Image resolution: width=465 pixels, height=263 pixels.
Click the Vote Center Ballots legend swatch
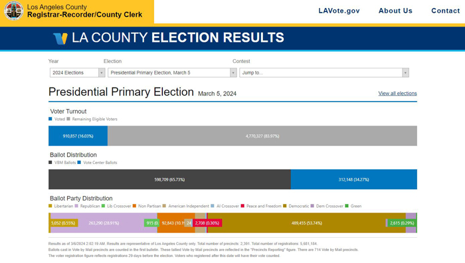[79, 163]
